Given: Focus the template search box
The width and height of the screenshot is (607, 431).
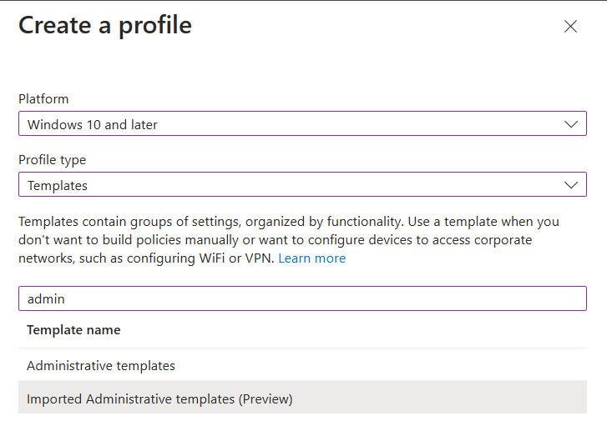Looking at the screenshot, I should 302,298.
